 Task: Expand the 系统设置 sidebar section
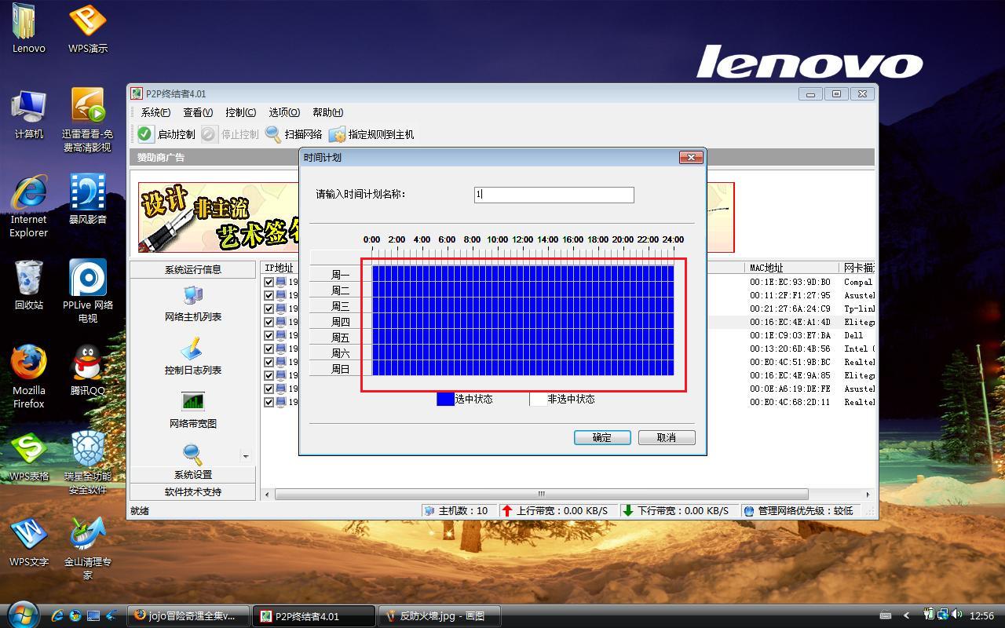click(x=192, y=474)
